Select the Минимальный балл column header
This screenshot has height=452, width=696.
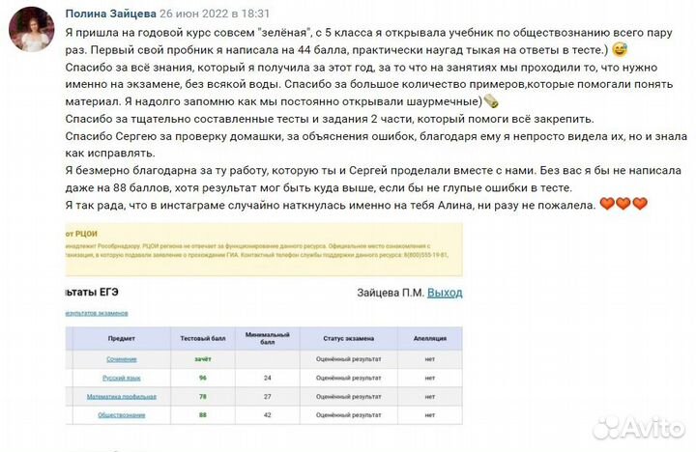coord(268,338)
